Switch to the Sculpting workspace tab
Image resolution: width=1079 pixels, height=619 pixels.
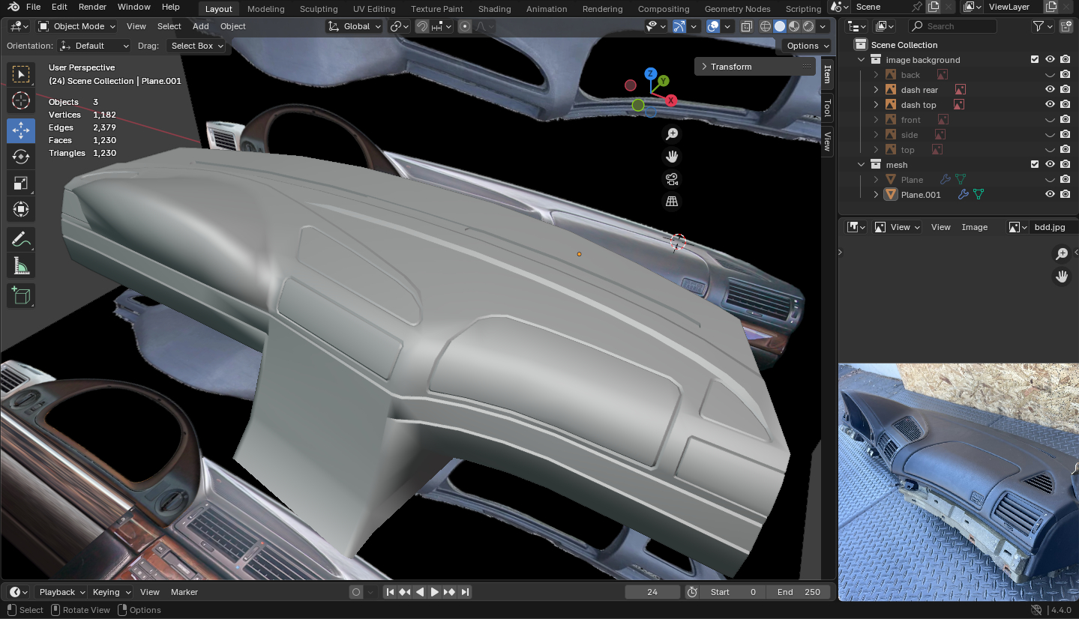click(319, 9)
